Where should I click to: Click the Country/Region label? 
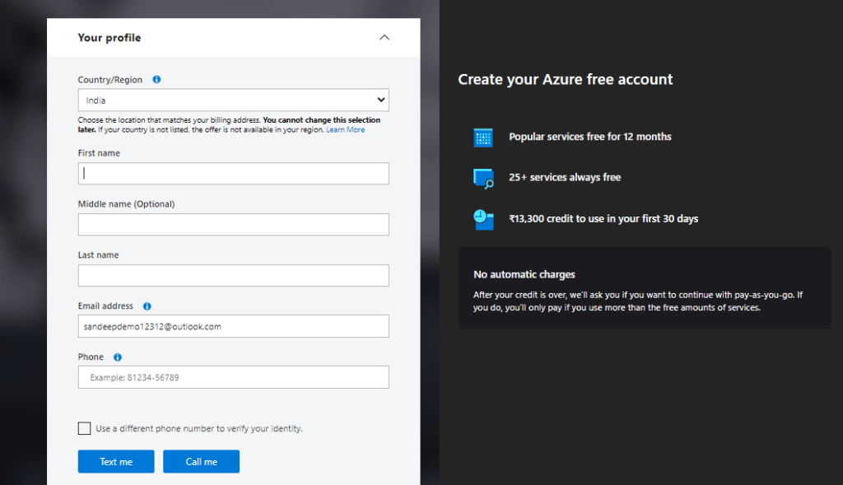[x=110, y=80]
